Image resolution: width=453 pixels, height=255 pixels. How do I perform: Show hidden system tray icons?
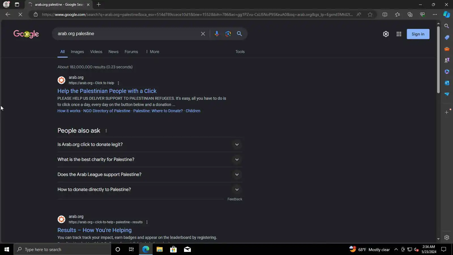click(x=396, y=249)
